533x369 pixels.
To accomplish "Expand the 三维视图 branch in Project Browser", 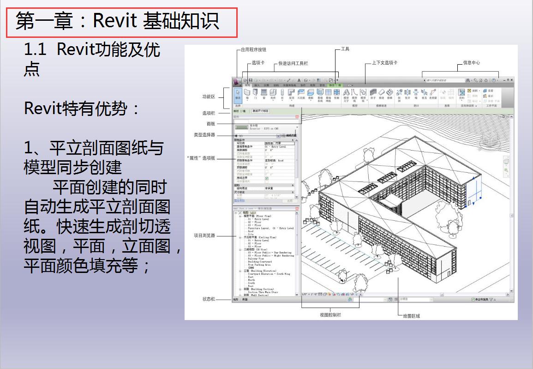I will coord(240,249).
